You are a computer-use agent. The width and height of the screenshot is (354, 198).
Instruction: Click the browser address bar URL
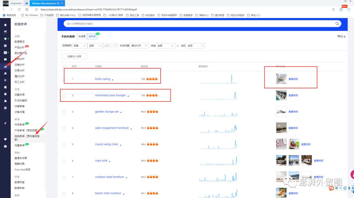(89, 10)
